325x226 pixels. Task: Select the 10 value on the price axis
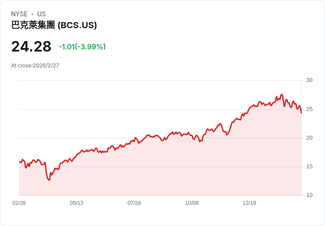(309, 195)
